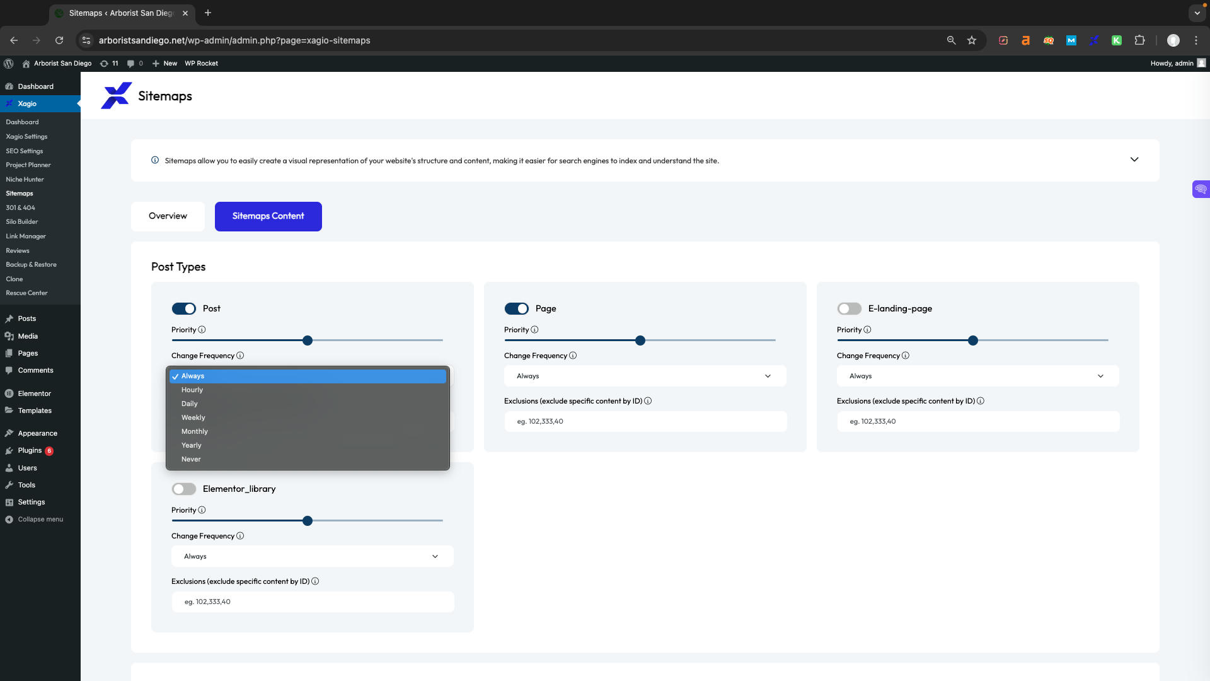This screenshot has width=1210, height=681.
Task: Reload the page with the browser refresh icon
Action: [59, 40]
